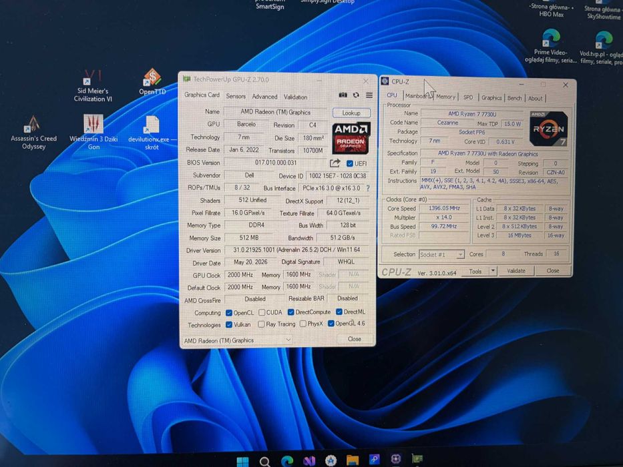Open Vod.tvp.pl desktop shortcut
623x467 pixels.
[603, 47]
